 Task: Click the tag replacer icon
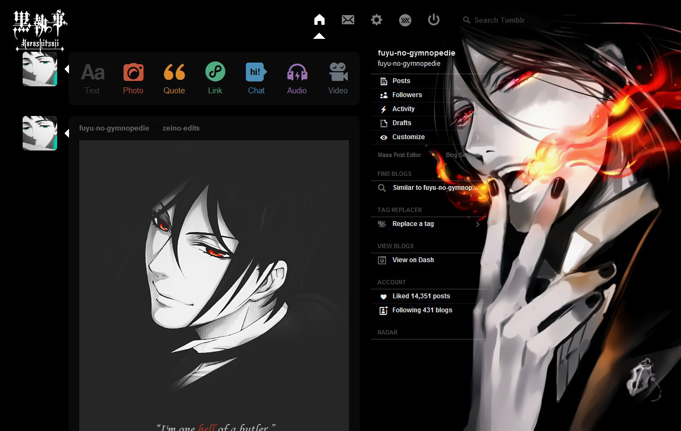pyautogui.click(x=382, y=224)
